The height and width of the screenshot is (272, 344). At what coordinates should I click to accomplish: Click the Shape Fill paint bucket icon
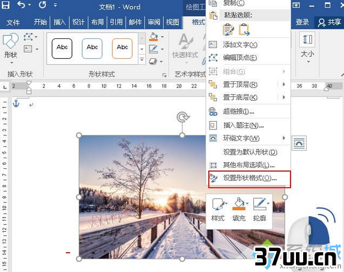point(153,37)
